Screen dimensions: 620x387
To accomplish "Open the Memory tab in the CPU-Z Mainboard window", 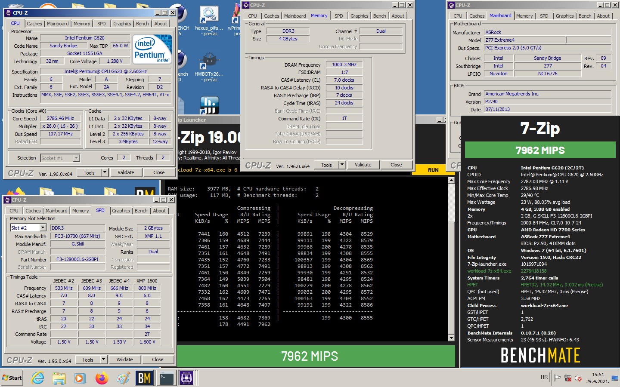I will point(524,16).
